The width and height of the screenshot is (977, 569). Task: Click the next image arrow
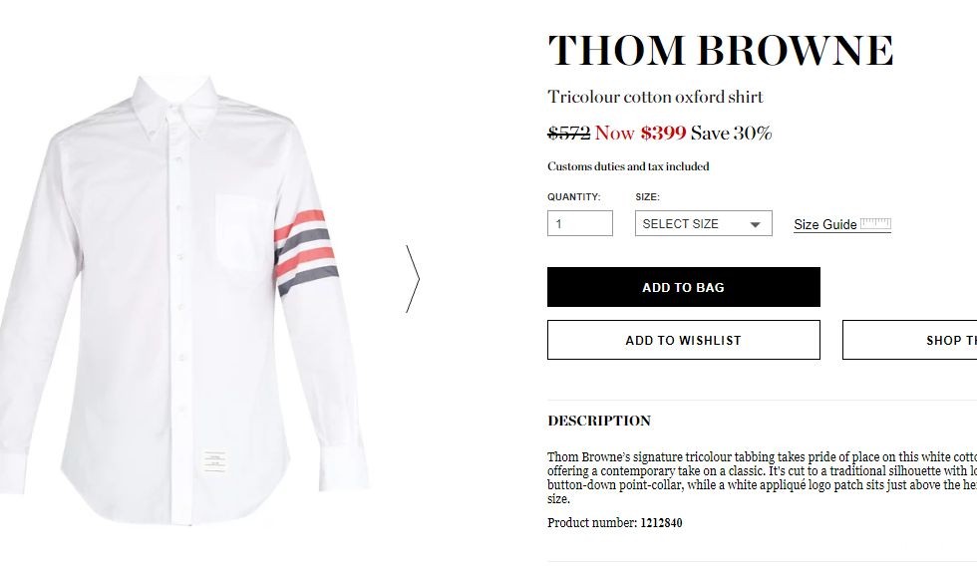pos(413,279)
